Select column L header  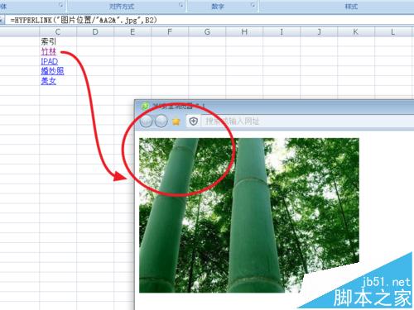click(x=393, y=32)
